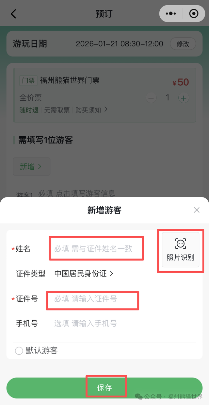The height and width of the screenshot is (405, 209).
Task: Enable default visitor radio circle
Action: [x=19, y=351]
